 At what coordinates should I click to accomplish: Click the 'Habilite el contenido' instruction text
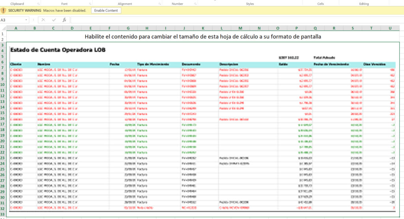(203, 37)
